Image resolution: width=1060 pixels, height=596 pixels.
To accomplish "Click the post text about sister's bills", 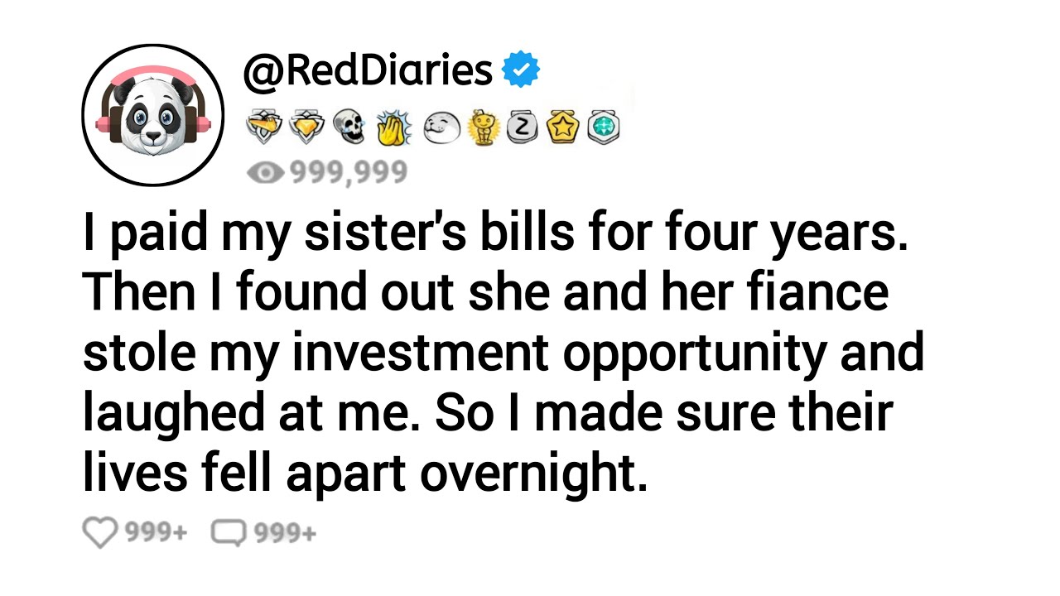I will point(495,236).
